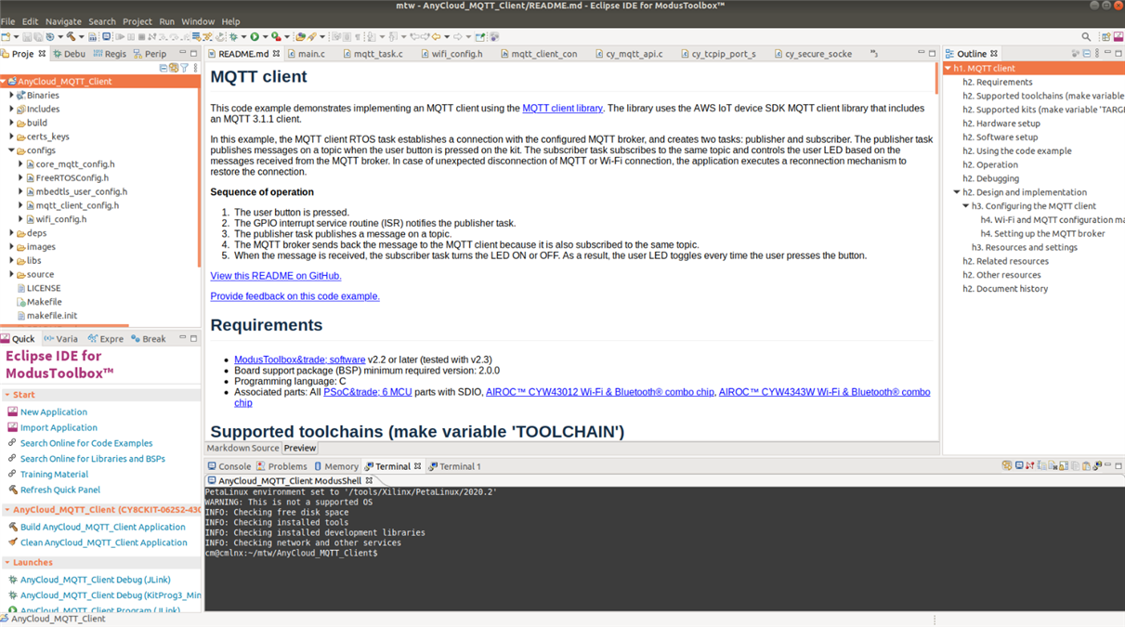1125x627 pixels.
Task: Toggle Link with Editor in Project Explorer
Action: [173, 68]
